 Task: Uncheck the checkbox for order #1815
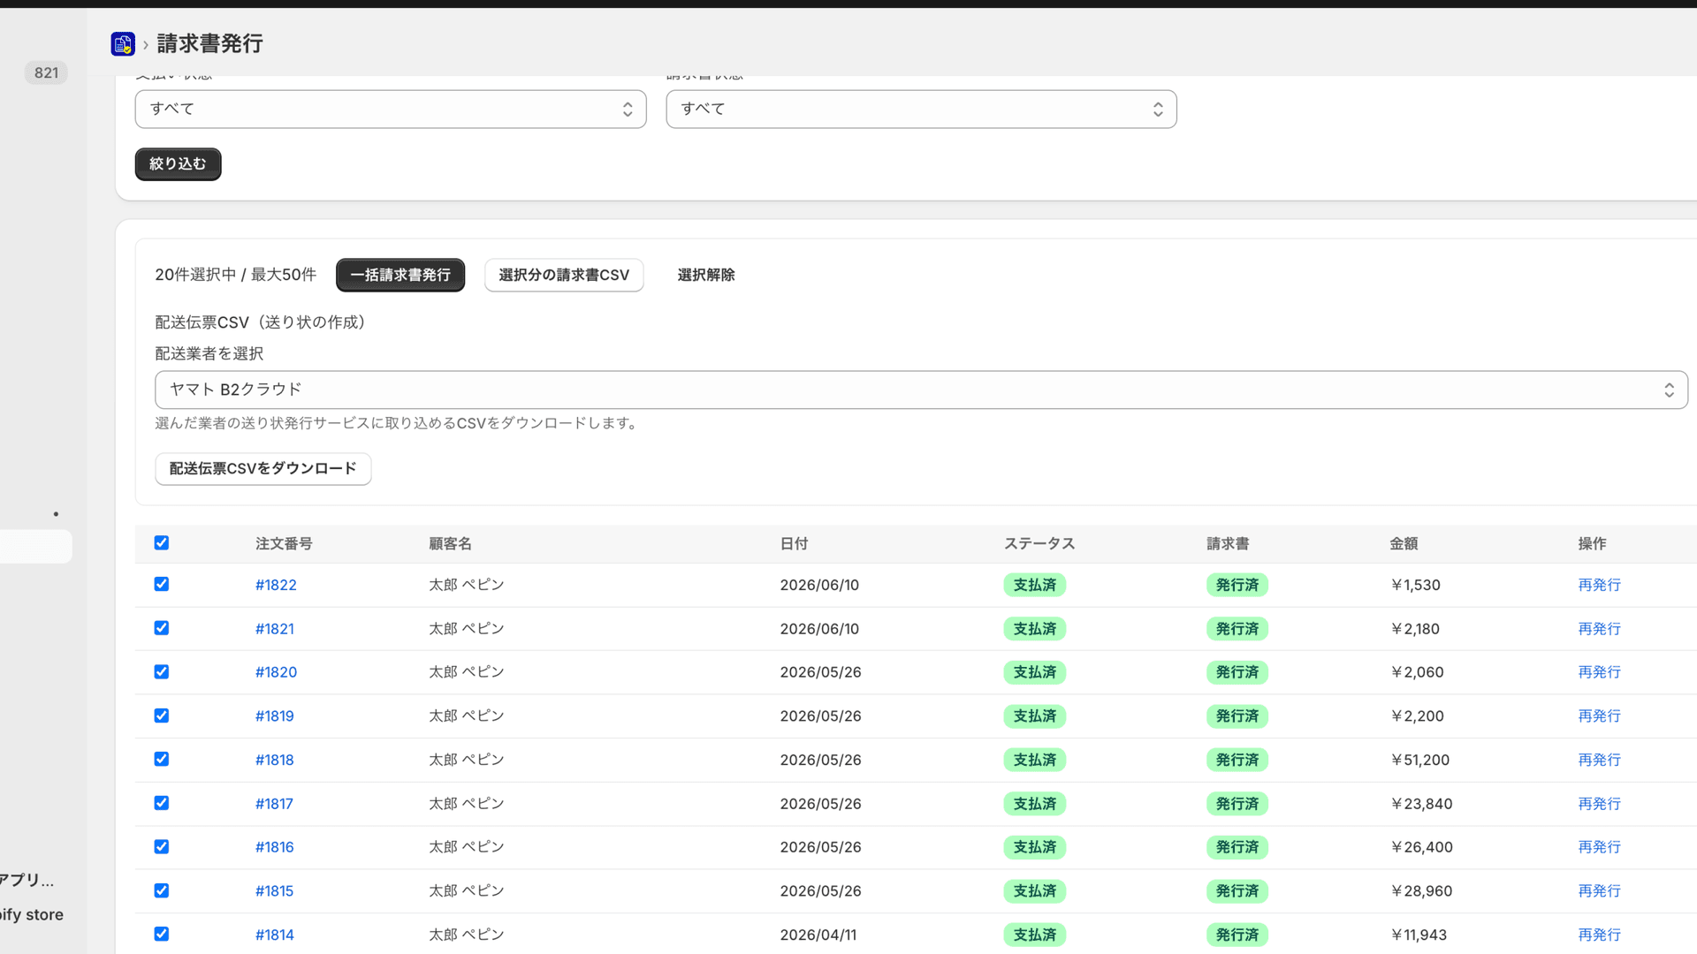tap(162, 890)
